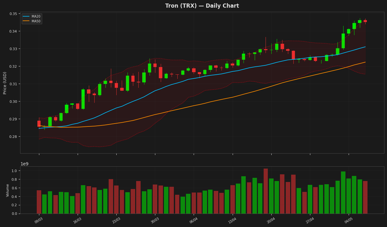Click the 27/04 date label
387x227 pixels.
coord(310,220)
